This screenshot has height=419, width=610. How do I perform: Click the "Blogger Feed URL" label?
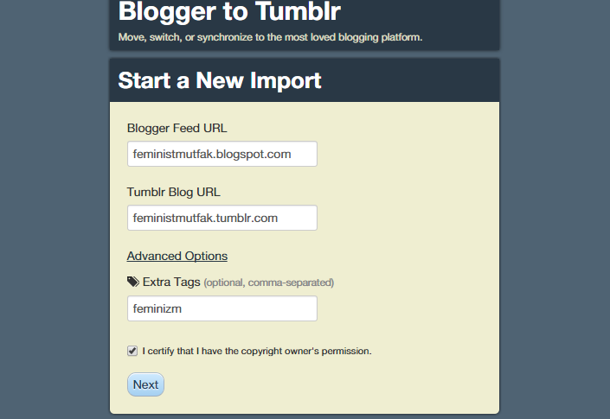[x=177, y=129]
